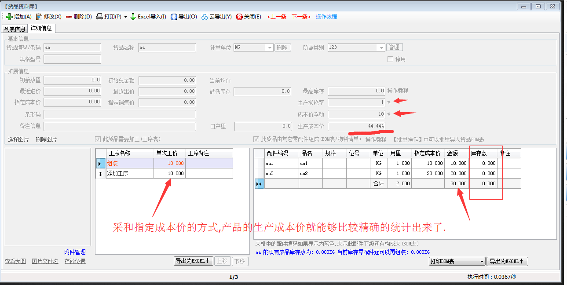567x285 pixels.
Task: Open the 打印BOM表 dropdown
Action: (482, 261)
